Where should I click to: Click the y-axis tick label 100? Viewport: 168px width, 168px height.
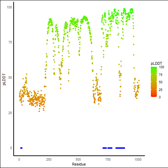pyautogui.click(x=9, y=7)
